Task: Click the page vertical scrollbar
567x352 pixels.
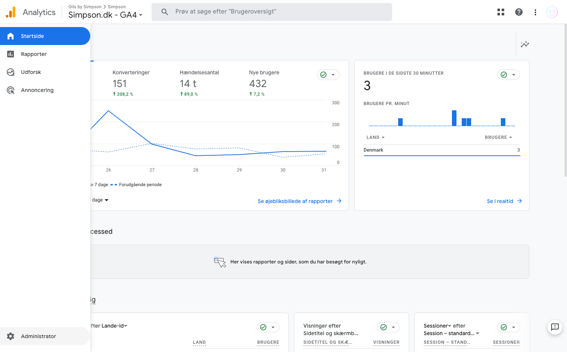Action: point(565,101)
